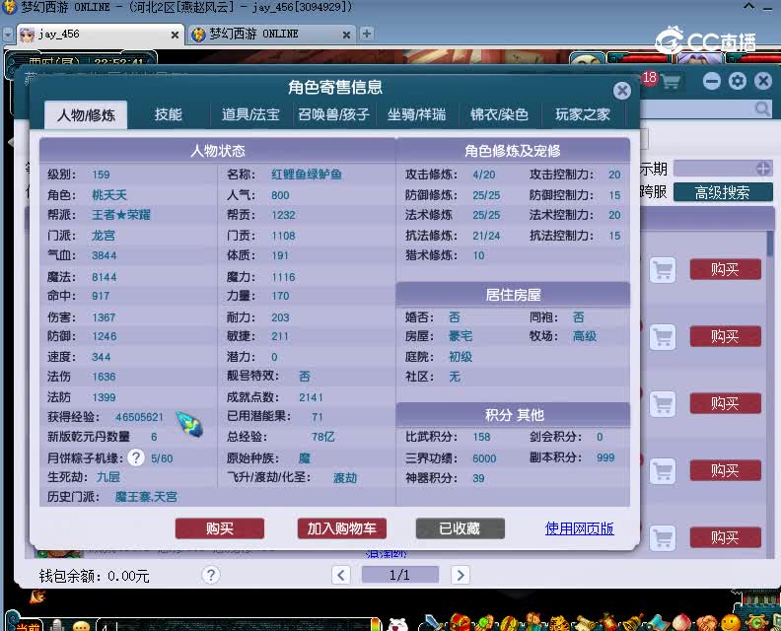Click the 加入购物车 button
781x631 pixels.
click(x=341, y=528)
